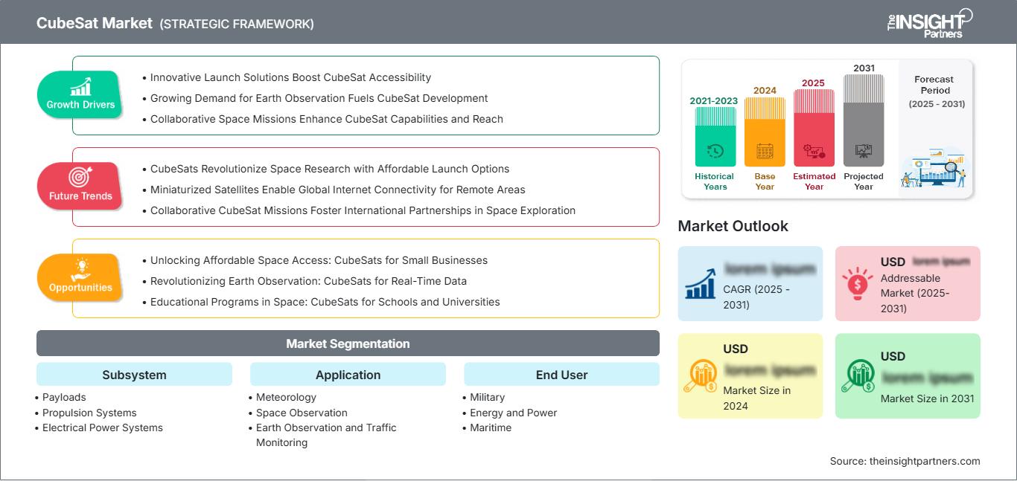Viewport: 1017px width, 481px height.
Task: Click the Energy and Power item
Action: pos(514,413)
